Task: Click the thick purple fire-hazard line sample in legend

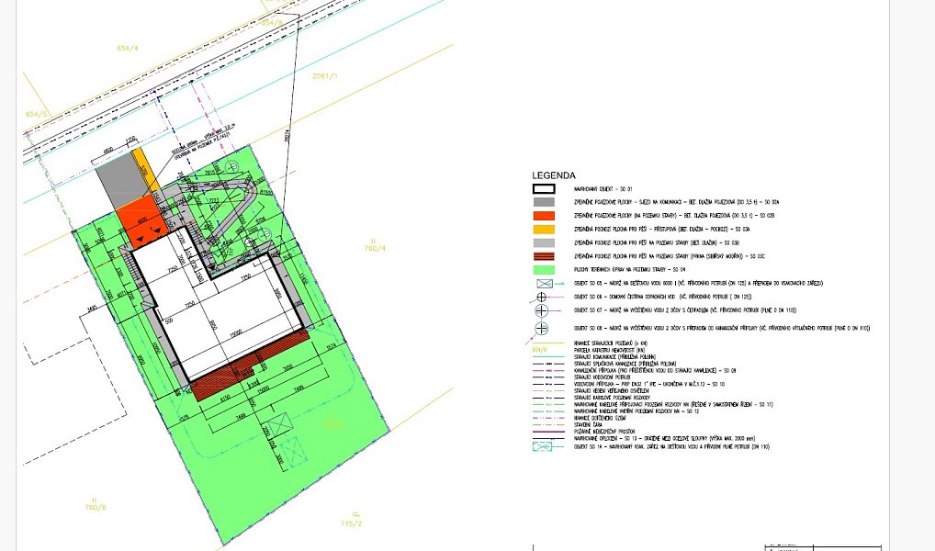Action: (x=548, y=432)
